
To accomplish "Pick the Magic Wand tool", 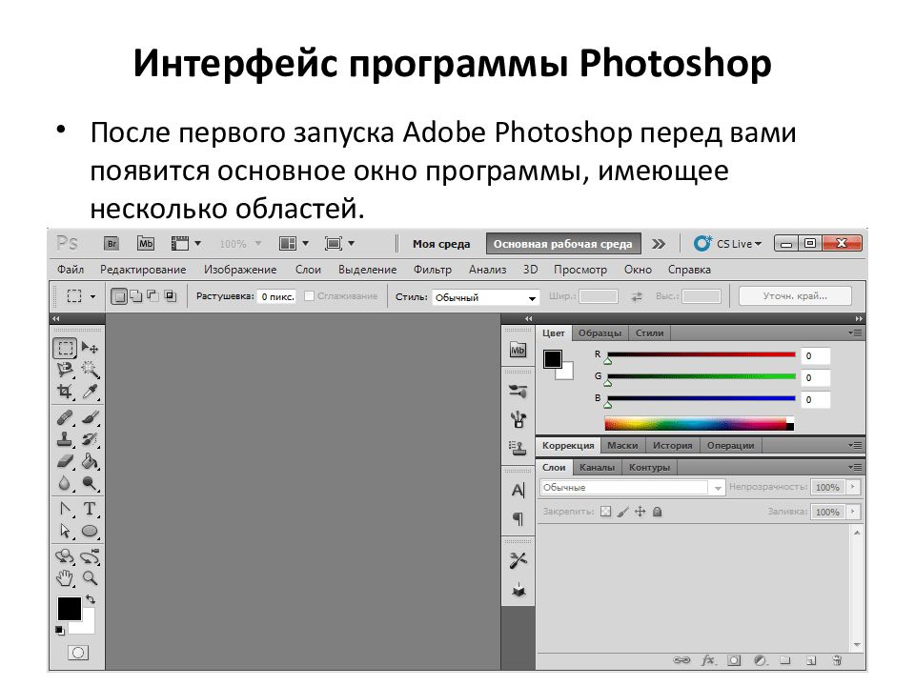I will coord(90,370).
